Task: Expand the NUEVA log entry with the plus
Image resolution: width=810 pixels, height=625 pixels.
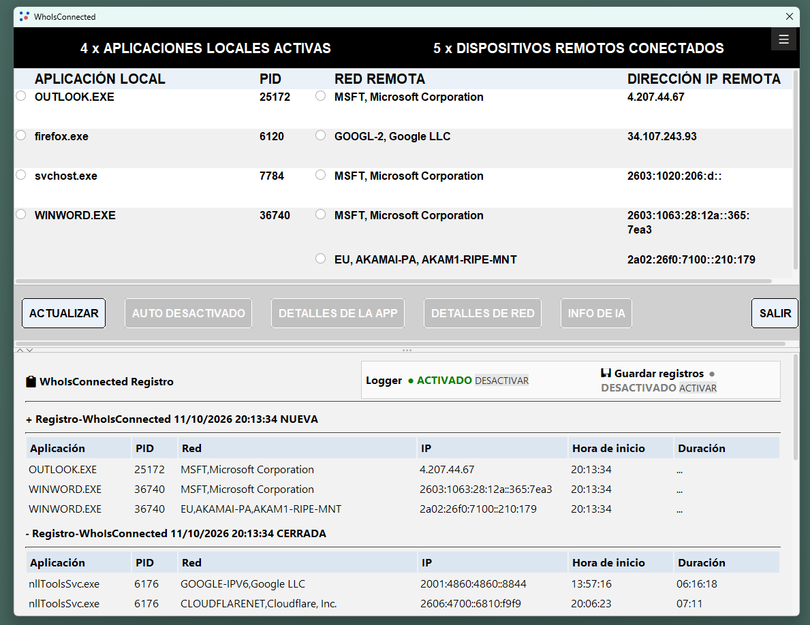Action: pos(29,419)
